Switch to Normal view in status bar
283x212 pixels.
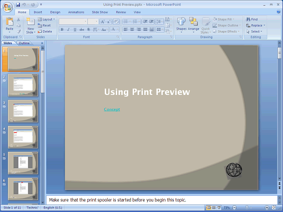[209, 208]
